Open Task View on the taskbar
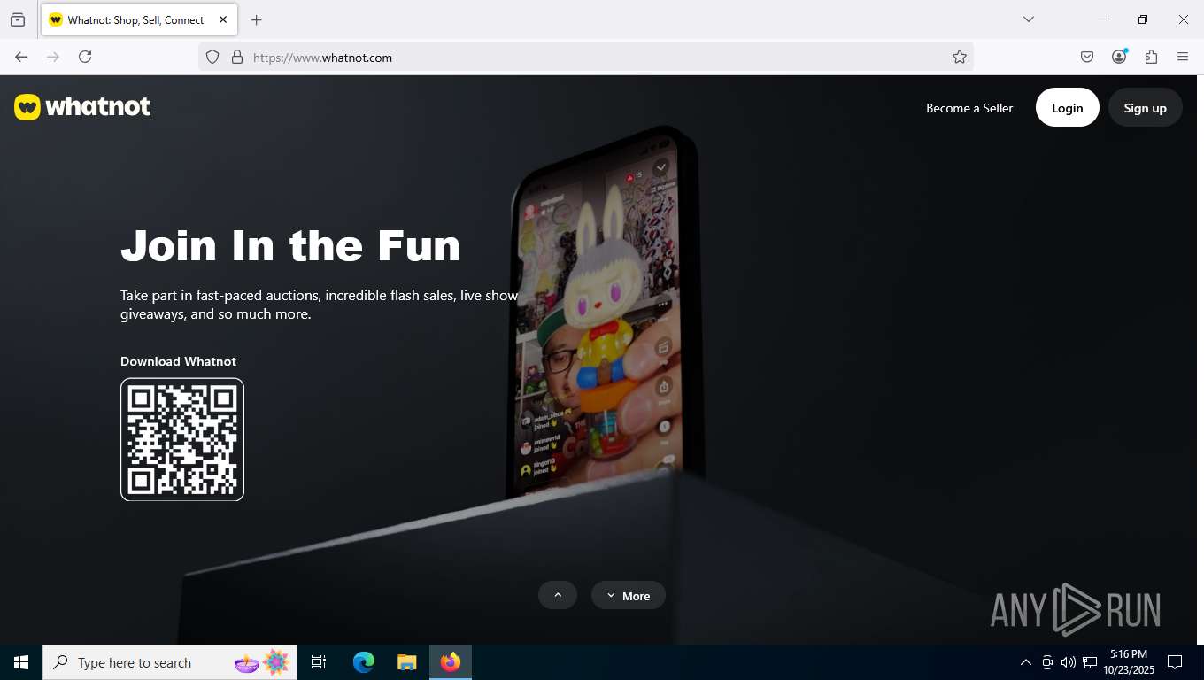This screenshot has width=1204, height=680. tap(319, 662)
